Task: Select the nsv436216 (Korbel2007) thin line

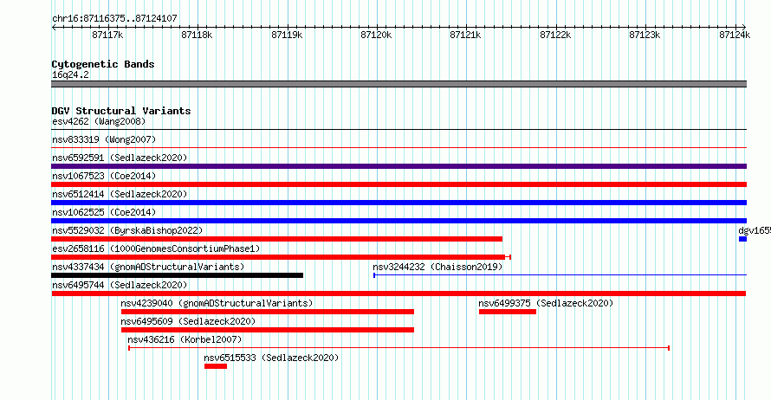Action: coord(398,348)
